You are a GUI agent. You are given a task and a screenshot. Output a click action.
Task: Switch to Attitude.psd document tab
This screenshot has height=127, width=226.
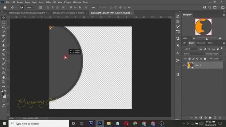tap(28, 13)
